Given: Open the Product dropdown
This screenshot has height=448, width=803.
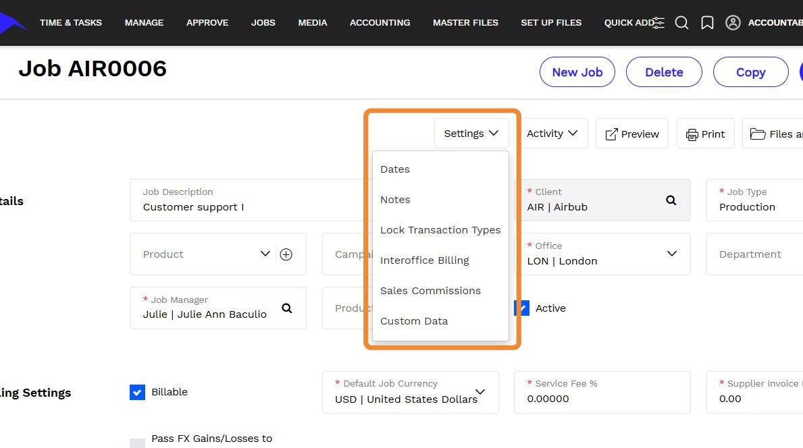Looking at the screenshot, I should 265,254.
